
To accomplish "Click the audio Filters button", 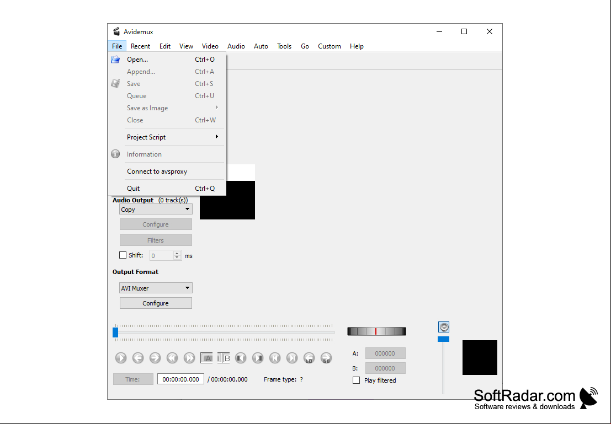I will pos(156,240).
